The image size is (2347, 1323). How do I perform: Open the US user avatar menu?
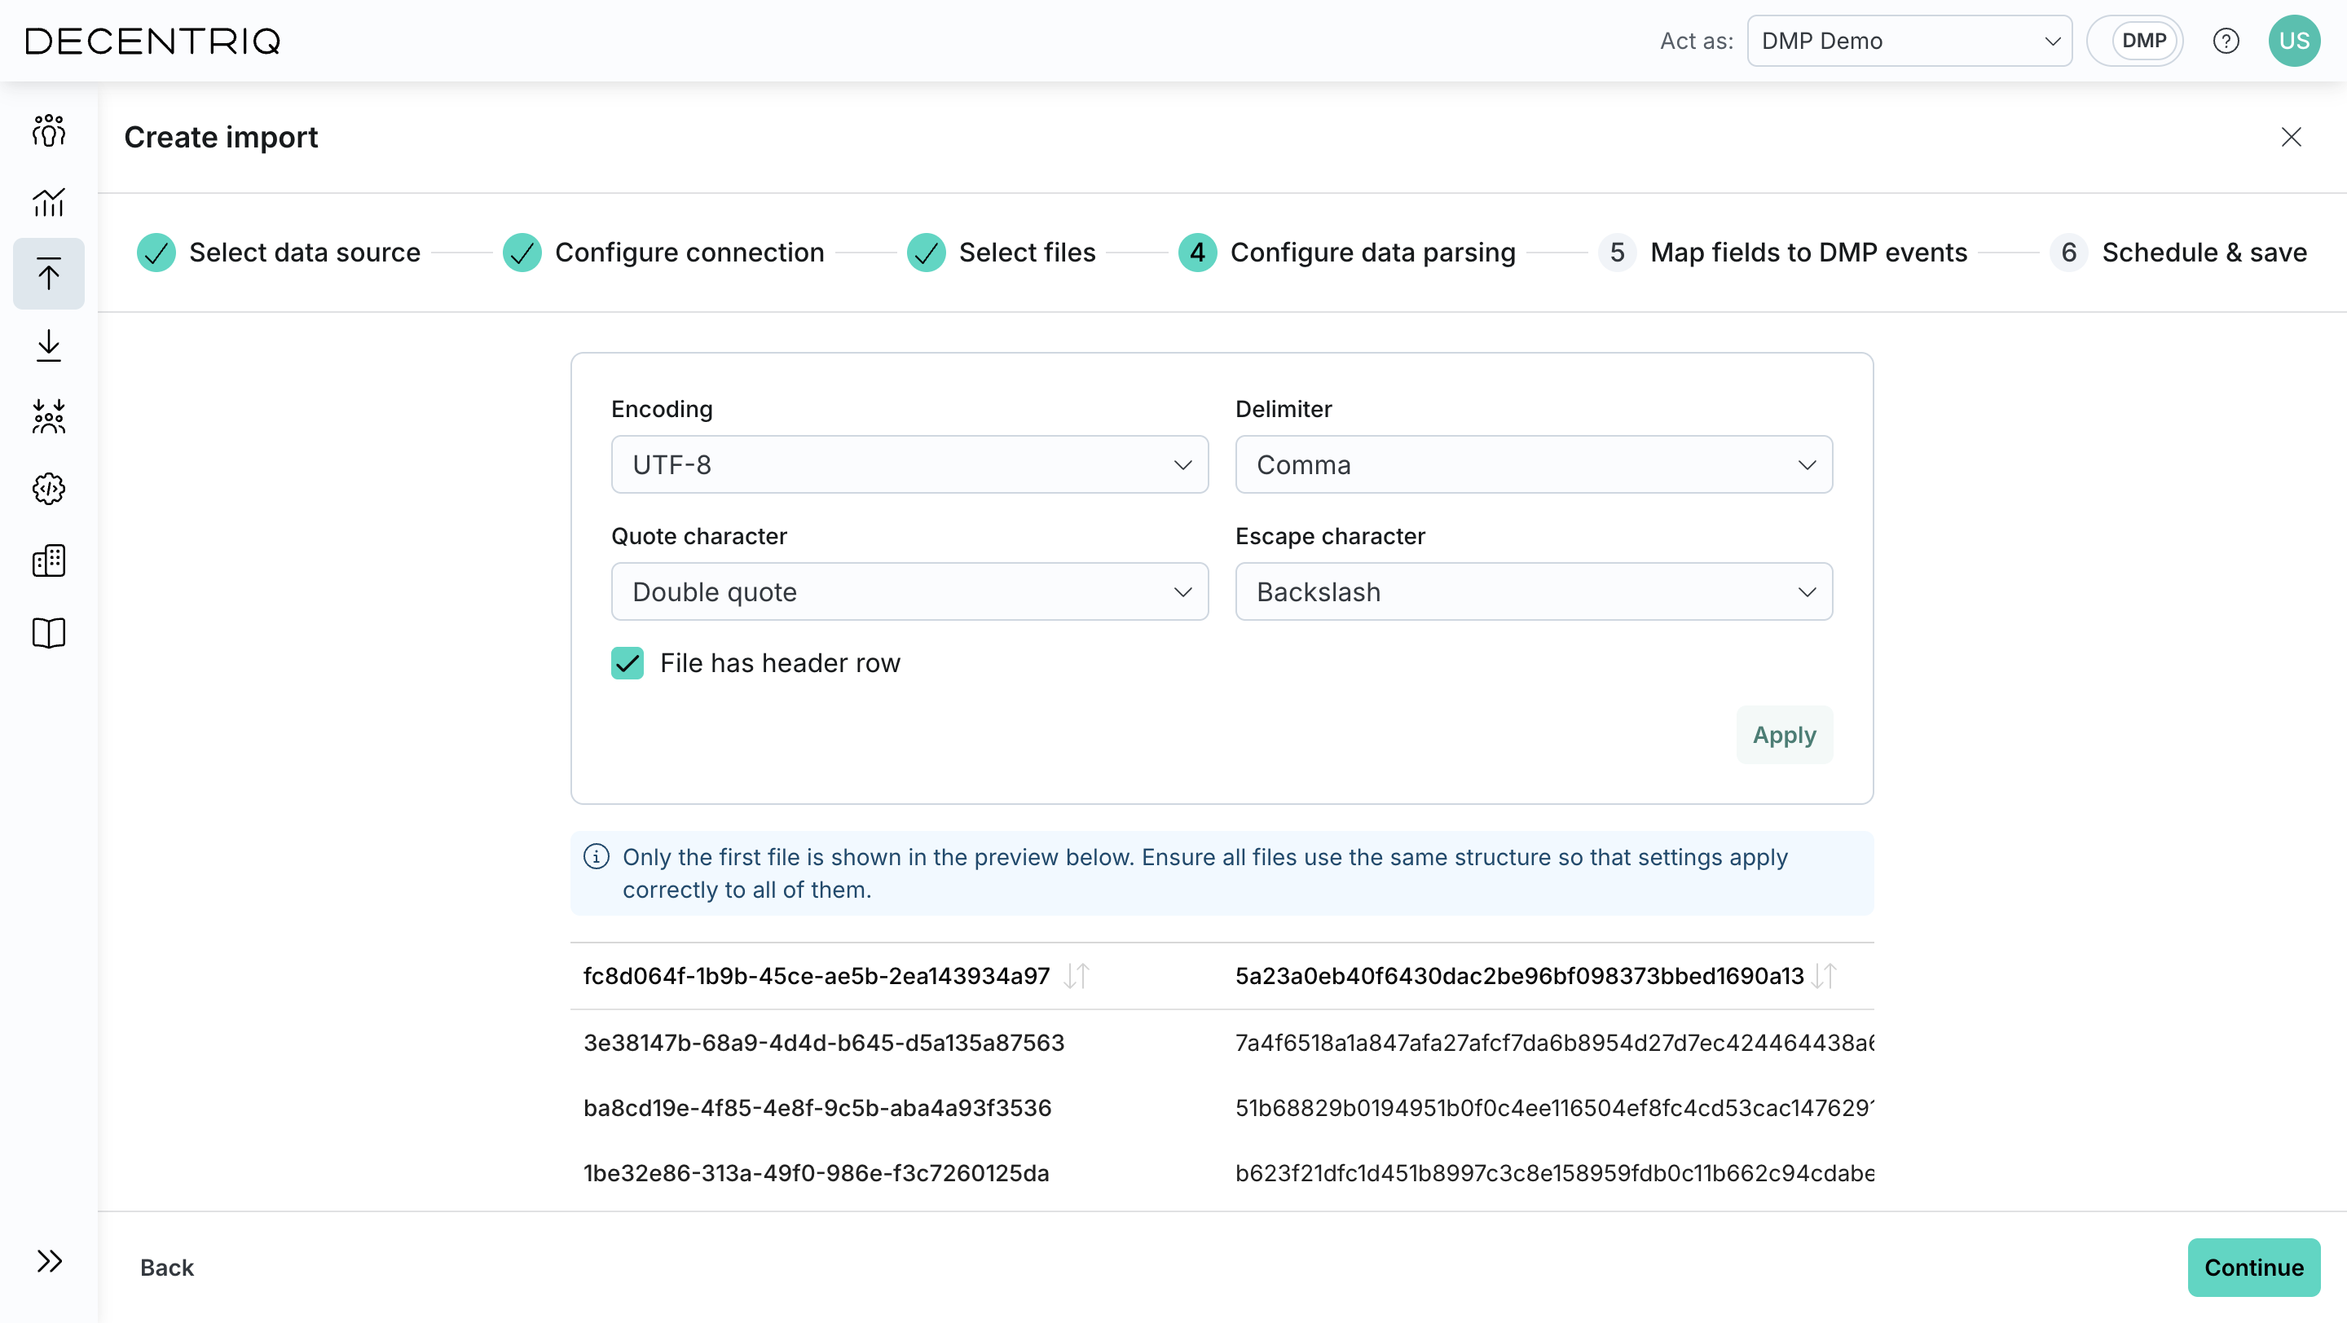(2293, 41)
